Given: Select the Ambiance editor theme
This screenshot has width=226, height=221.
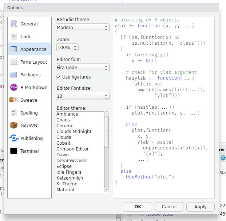Looking at the screenshot, I should tap(80, 114).
